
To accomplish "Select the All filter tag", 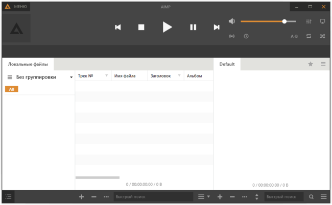I will click(12, 89).
